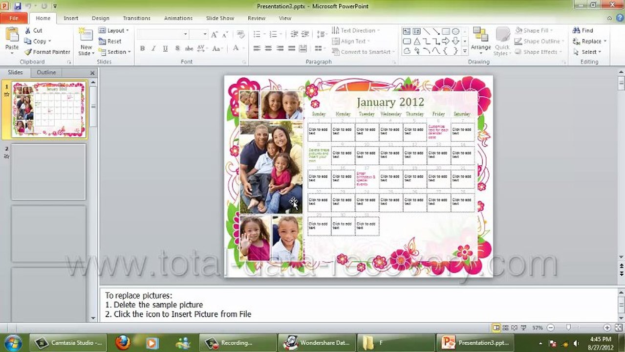Viewport: 625px width, 352px height.
Task: Select the Format Painter tool
Action: (47, 52)
